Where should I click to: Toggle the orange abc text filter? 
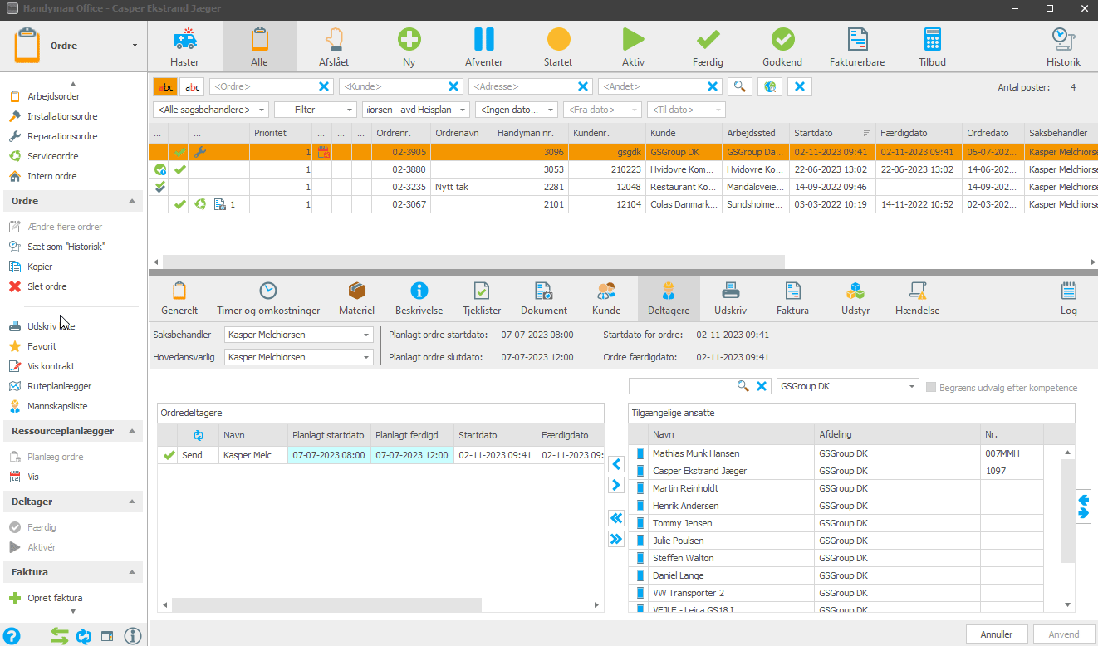tap(165, 86)
